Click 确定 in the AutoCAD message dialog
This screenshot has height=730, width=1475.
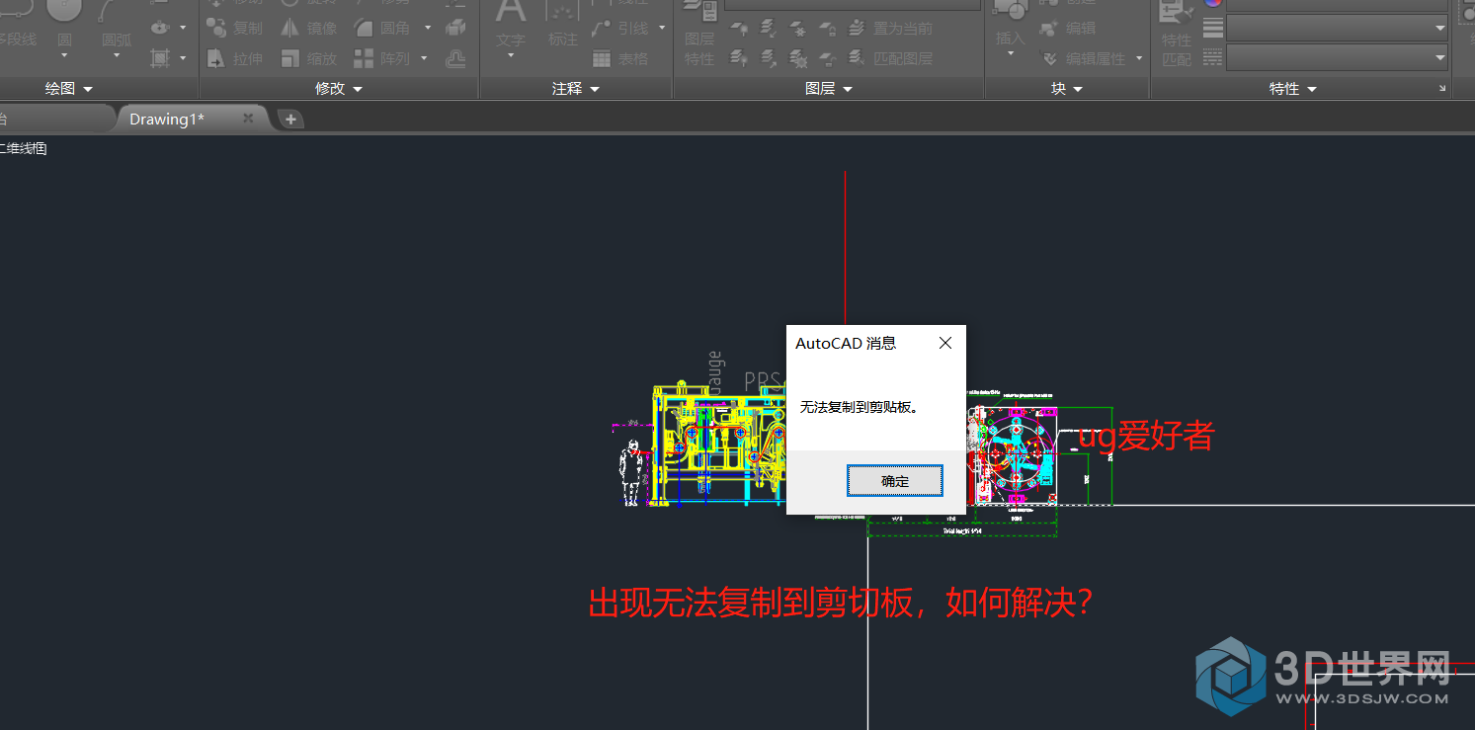click(894, 481)
